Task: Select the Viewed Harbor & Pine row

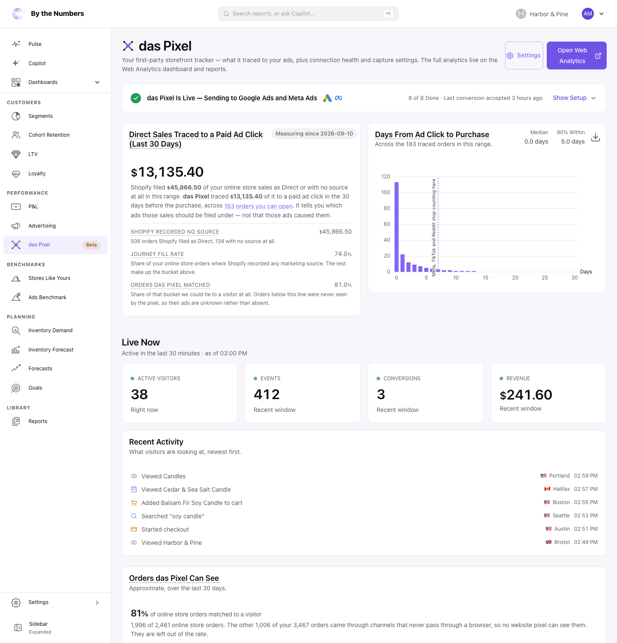Action: click(x=364, y=543)
